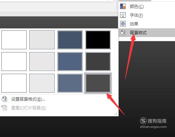Select white background style in third row

click(x=14, y=83)
